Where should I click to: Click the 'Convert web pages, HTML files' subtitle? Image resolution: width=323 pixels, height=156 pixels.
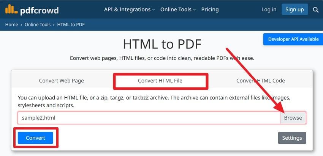pos(162,58)
